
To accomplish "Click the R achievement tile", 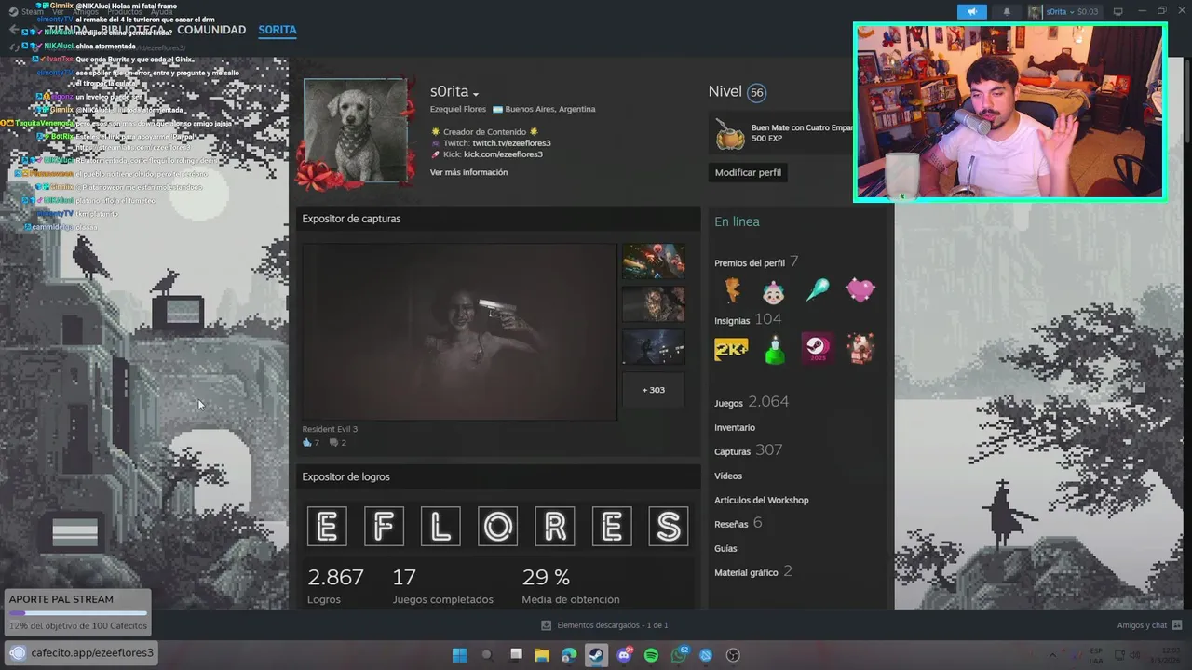I will 555,526.
